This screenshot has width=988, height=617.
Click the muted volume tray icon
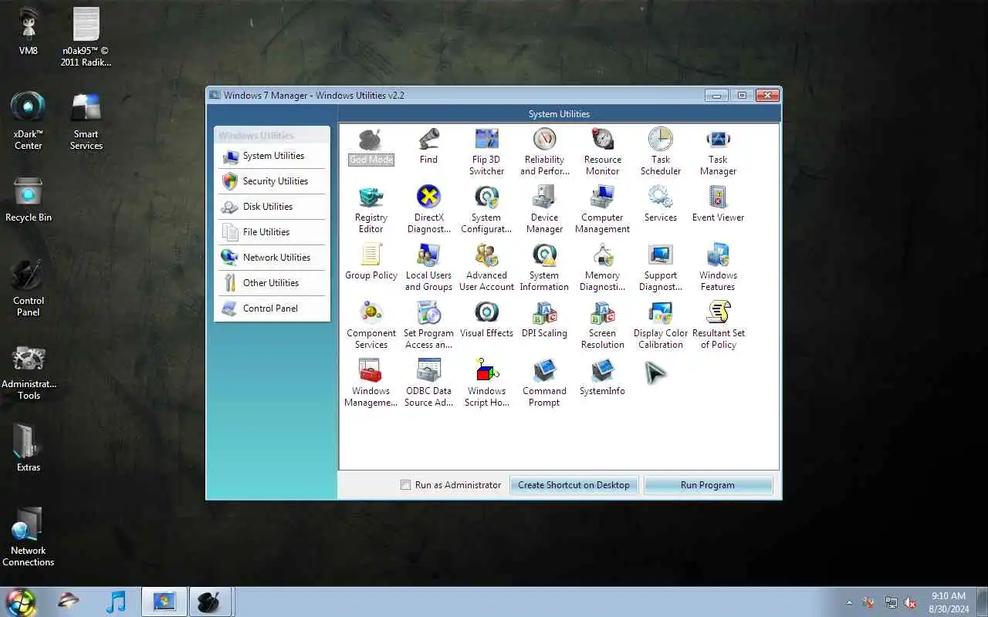911,602
